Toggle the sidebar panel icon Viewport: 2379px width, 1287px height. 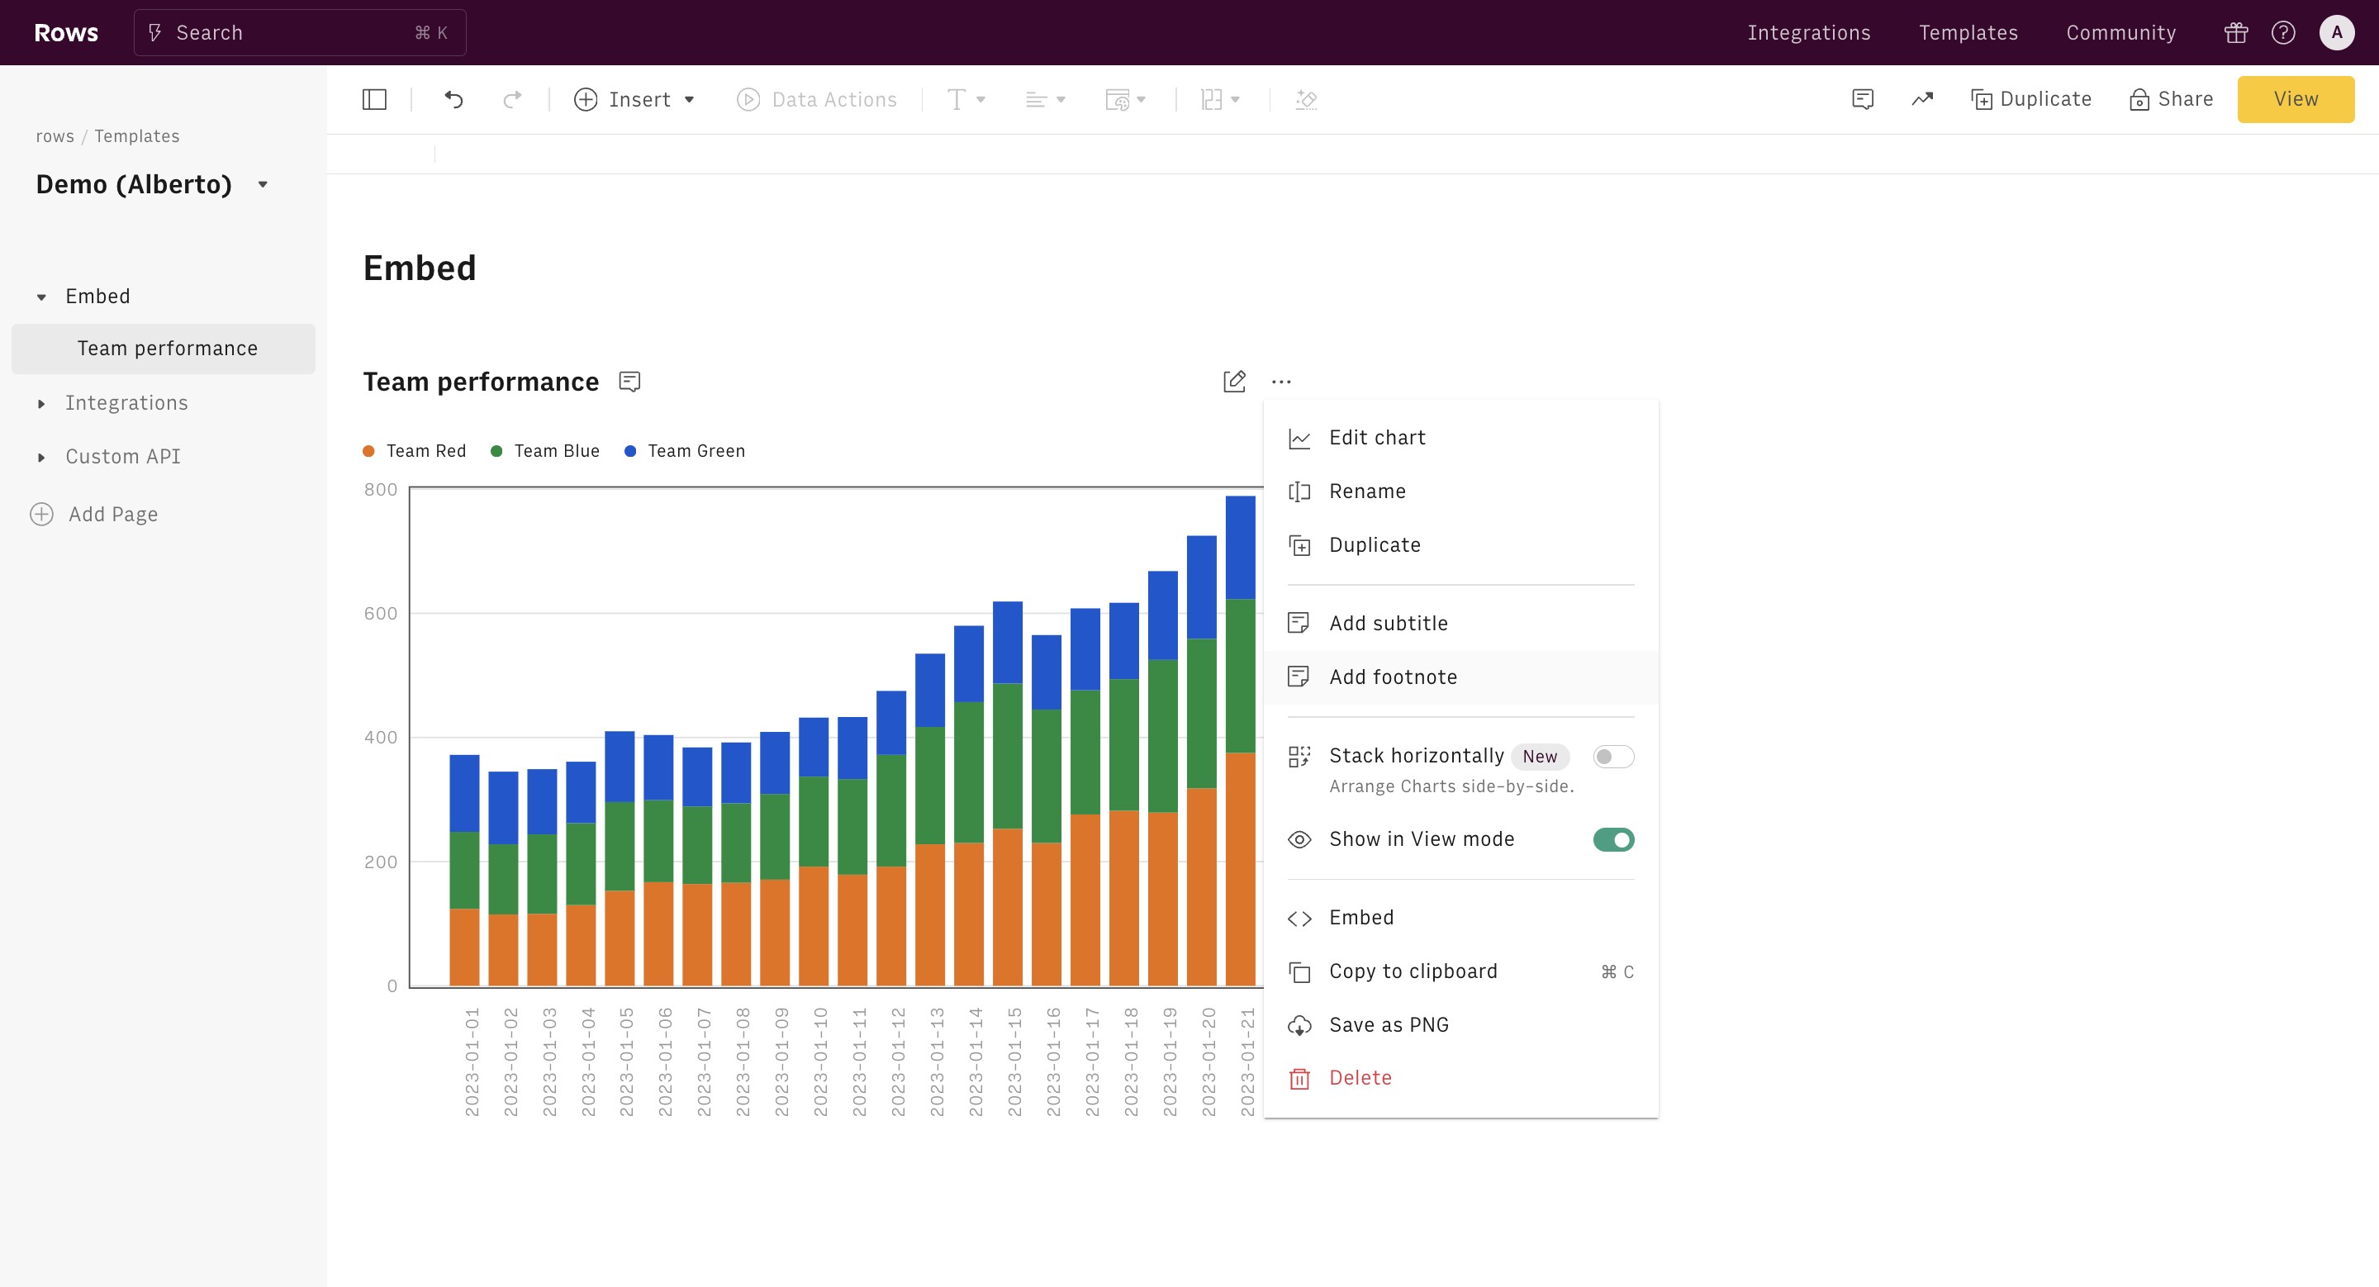(x=374, y=100)
